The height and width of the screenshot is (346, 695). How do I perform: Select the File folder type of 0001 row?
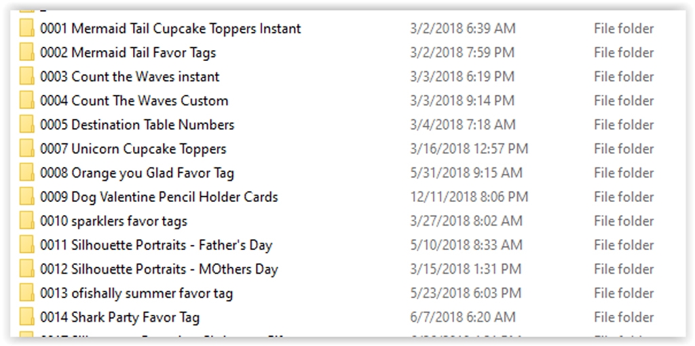tap(624, 28)
